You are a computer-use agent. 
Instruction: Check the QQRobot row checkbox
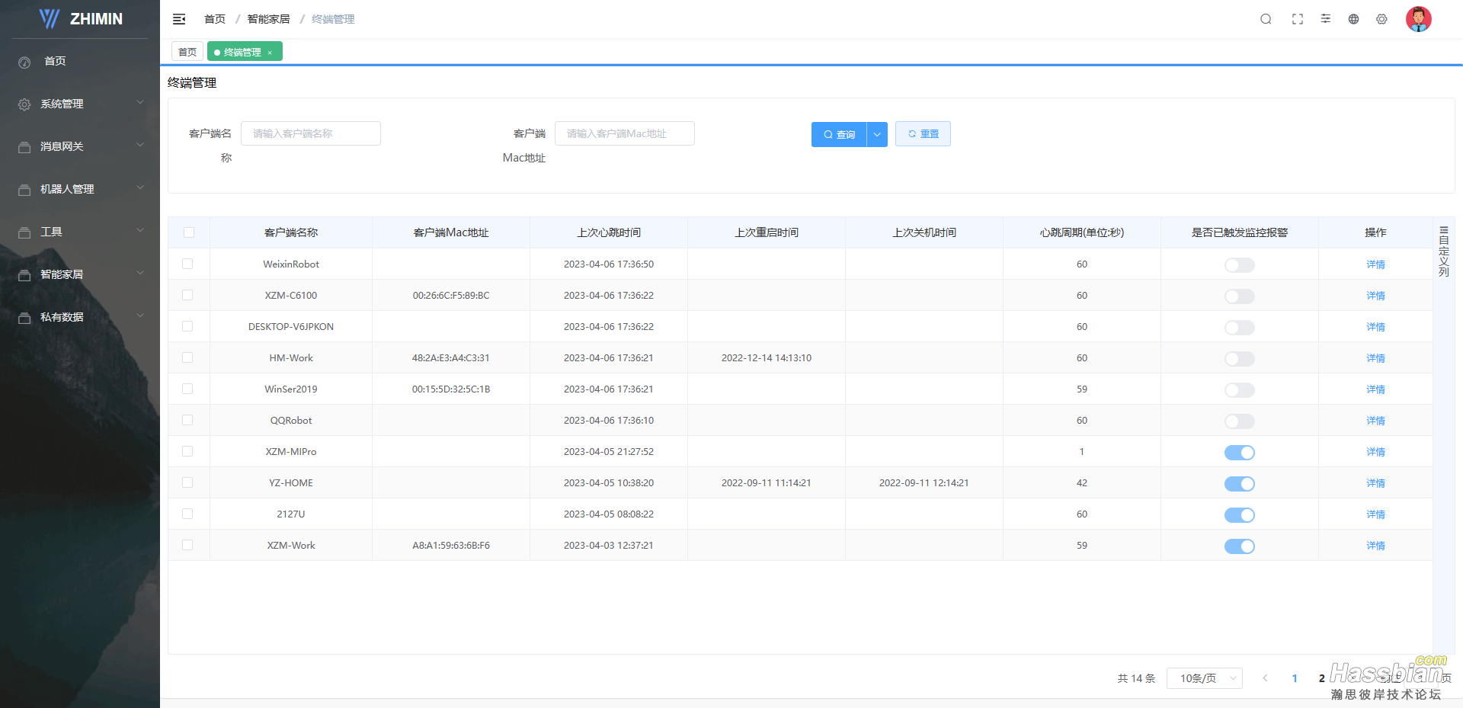[x=187, y=420]
